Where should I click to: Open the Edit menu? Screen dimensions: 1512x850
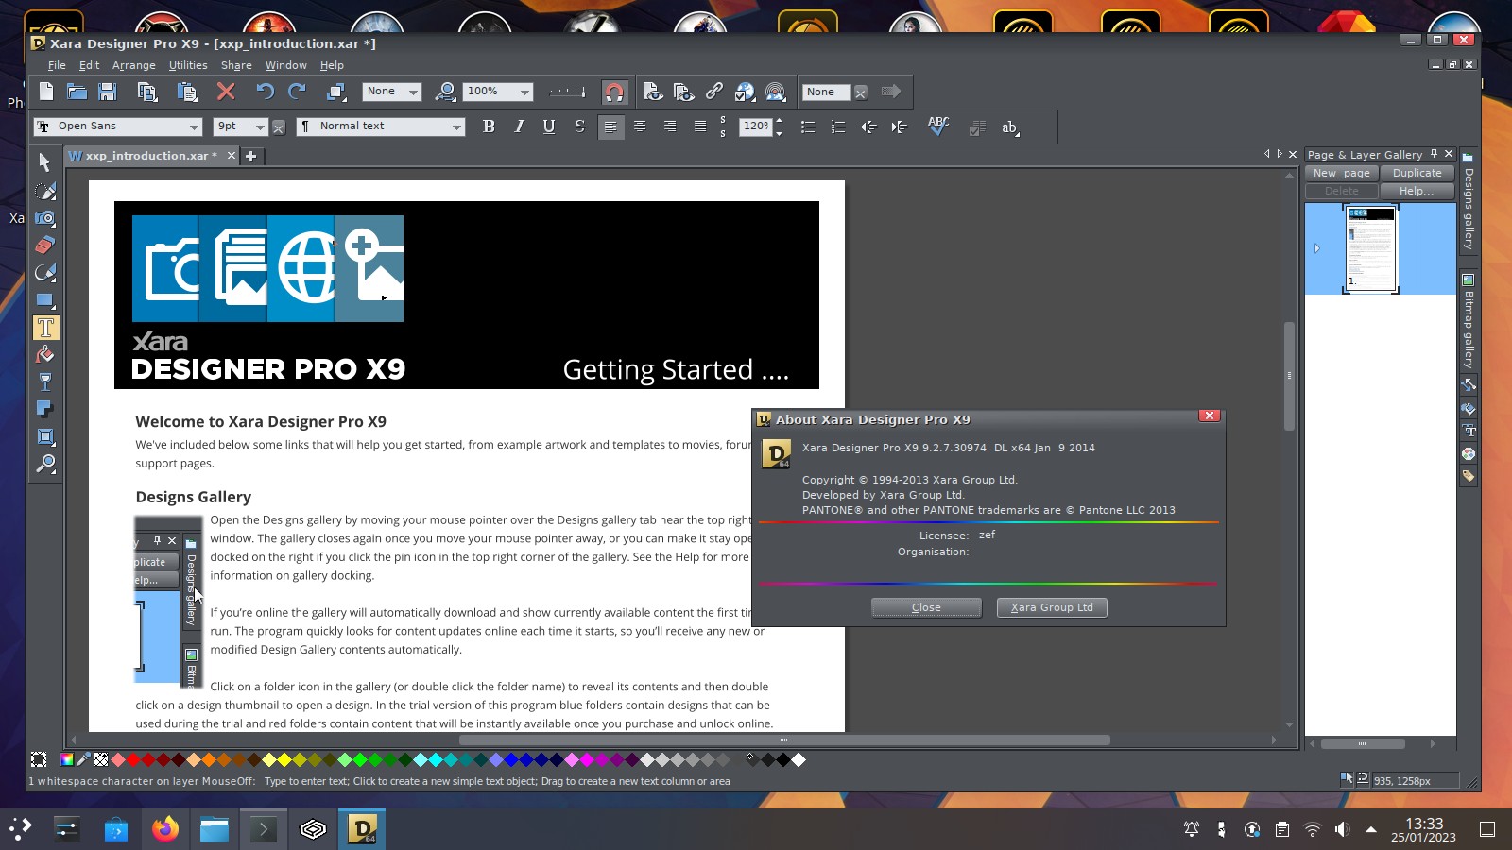(89, 65)
